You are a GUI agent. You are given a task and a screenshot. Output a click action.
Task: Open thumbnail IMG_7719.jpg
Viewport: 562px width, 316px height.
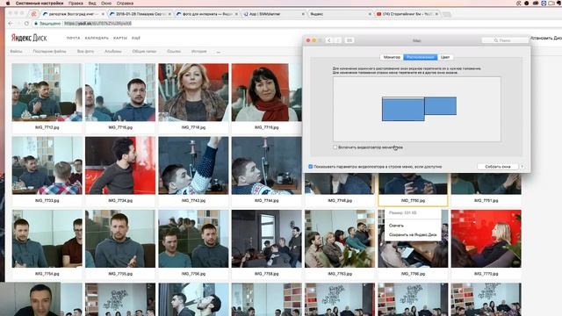tap(266, 92)
